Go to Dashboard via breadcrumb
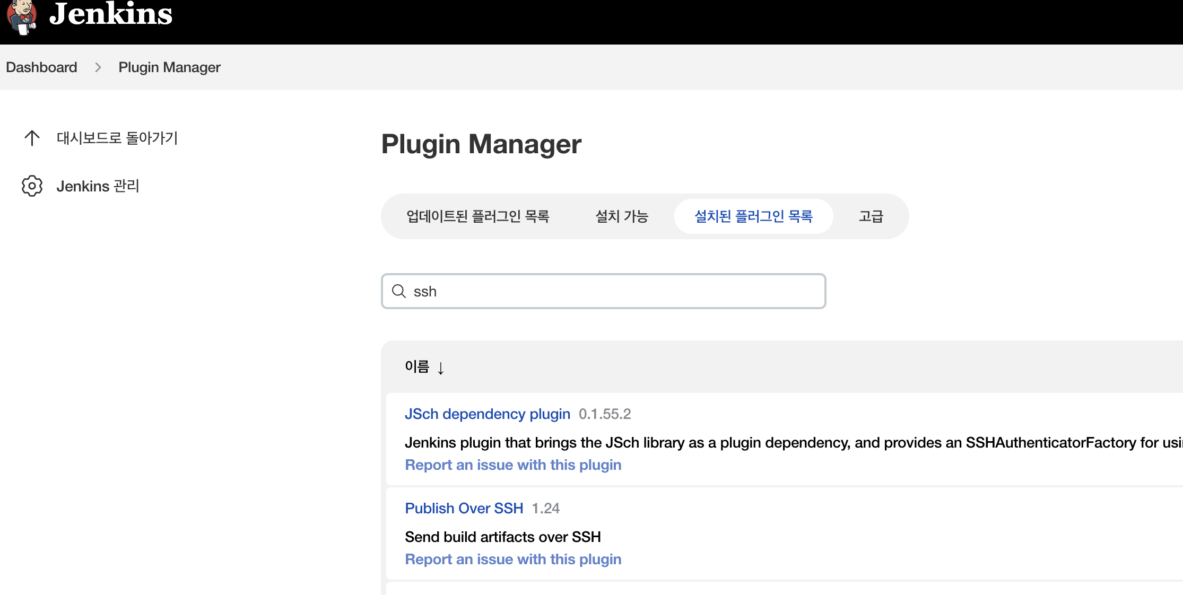This screenshot has height=595, width=1183. [x=41, y=67]
